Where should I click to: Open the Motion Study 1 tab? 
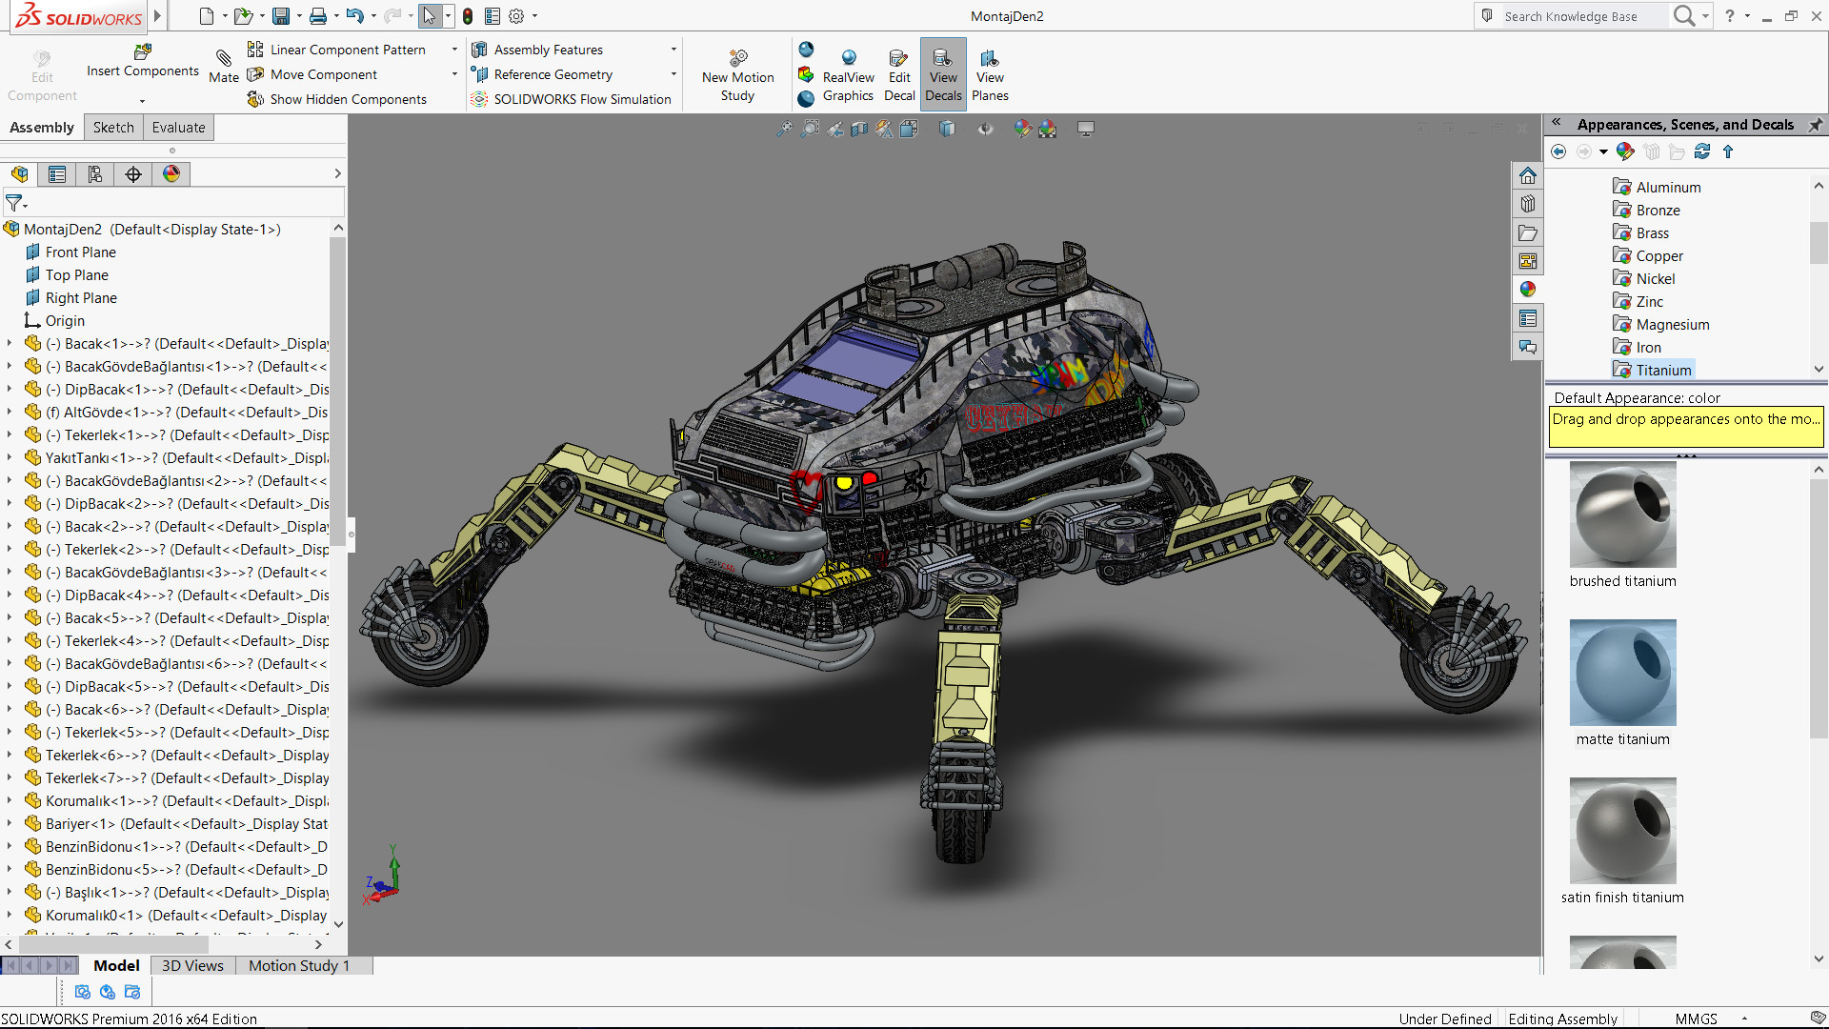(x=299, y=966)
